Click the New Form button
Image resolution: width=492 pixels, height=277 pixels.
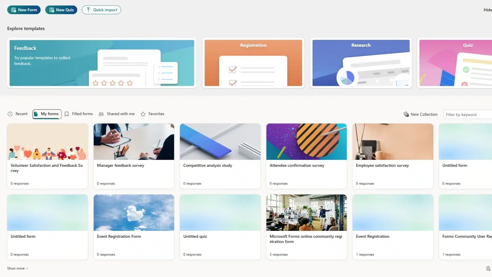pyautogui.click(x=24, y=10)
